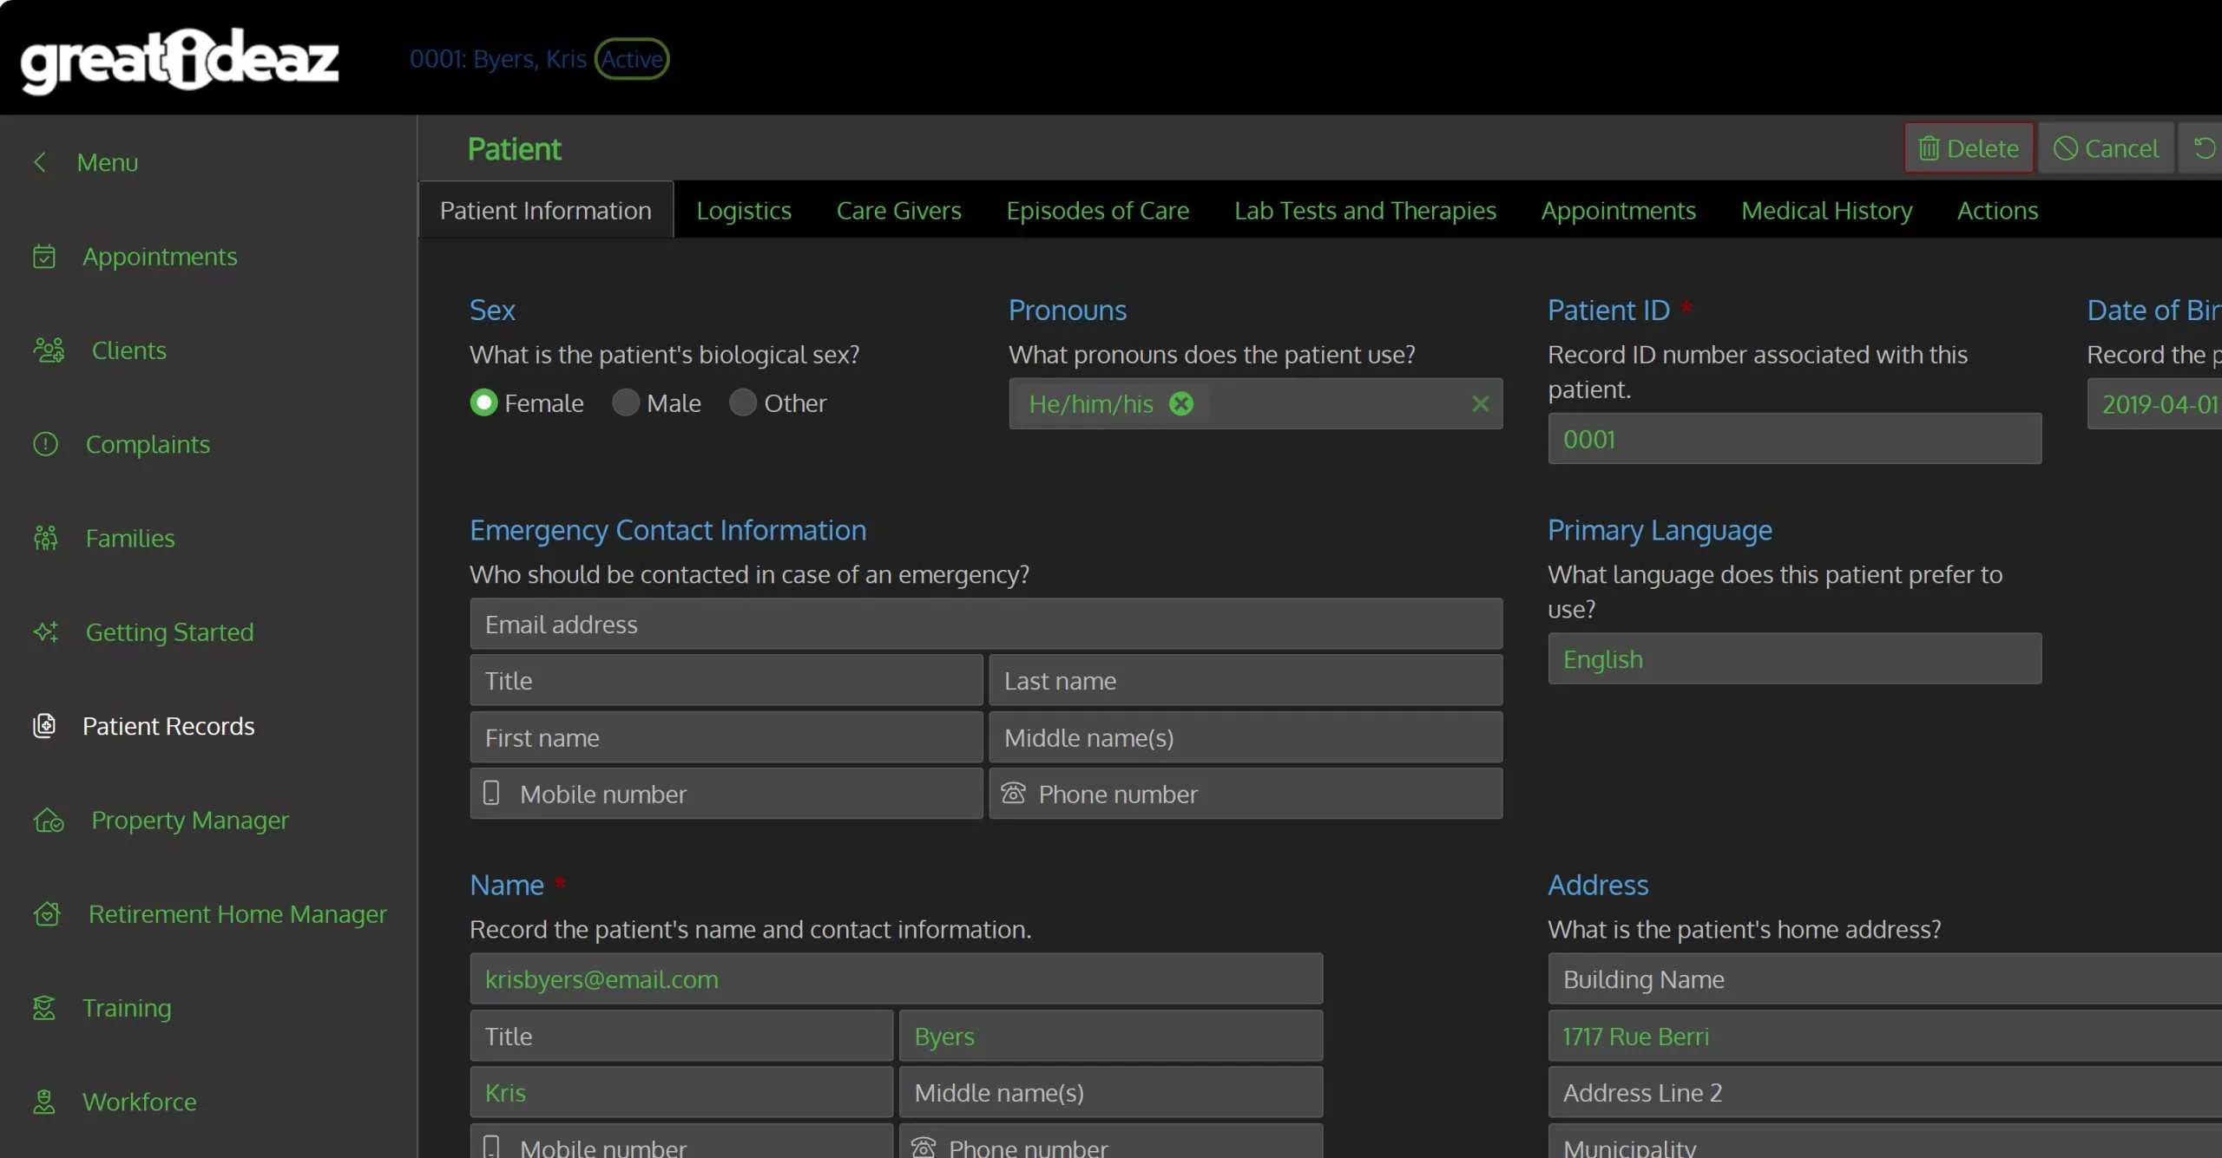2222x1158 pixels.
Task: Open the patient name Title field
Action: (681, 1037)
